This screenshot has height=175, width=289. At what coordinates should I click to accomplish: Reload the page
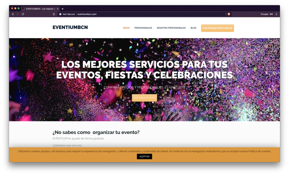[23, 14]
